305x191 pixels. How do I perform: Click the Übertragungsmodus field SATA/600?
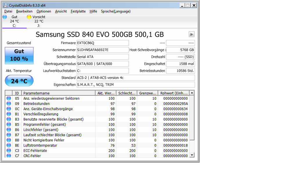(102, 64)
